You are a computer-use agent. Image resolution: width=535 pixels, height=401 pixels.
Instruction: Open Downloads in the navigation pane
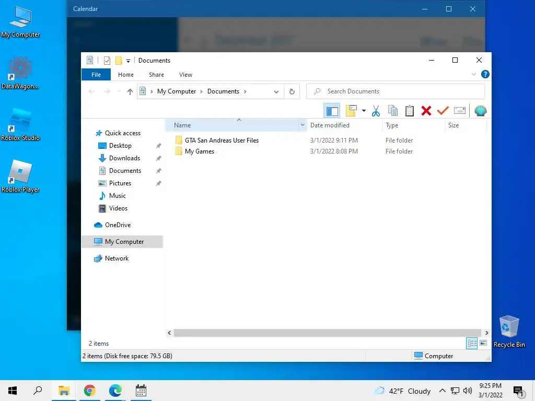[124, 158]
